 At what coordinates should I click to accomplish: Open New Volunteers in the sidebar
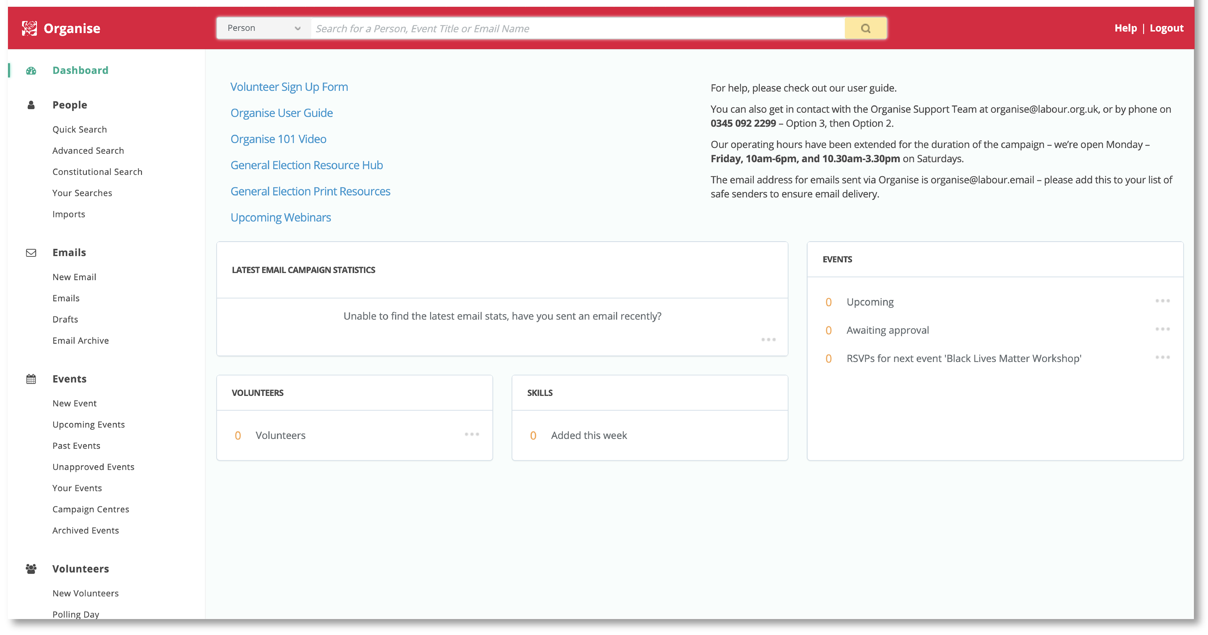(x=85, y=593)
